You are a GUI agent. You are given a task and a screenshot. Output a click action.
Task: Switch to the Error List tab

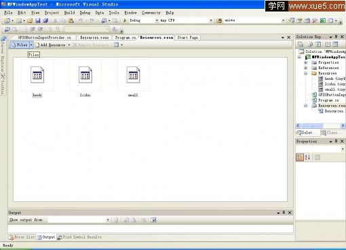(22, 237)
